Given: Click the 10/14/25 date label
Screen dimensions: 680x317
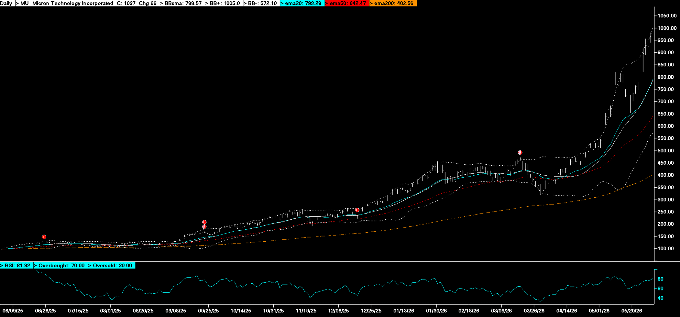Looking at the screenshot, I should pyautogui.click(x=241, y=311).
